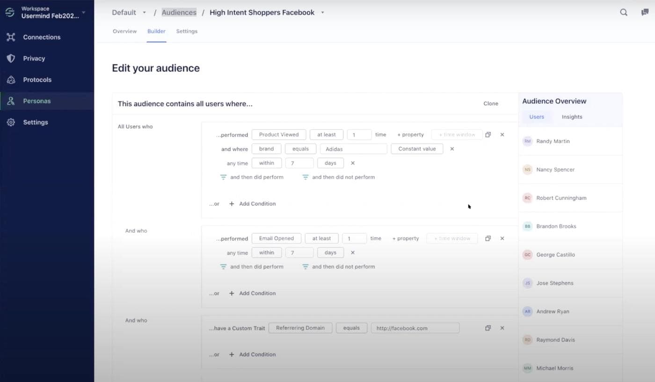Select the Connections icon in the sidebar
This screenshot has height=382, width=655.
(12, 37)
